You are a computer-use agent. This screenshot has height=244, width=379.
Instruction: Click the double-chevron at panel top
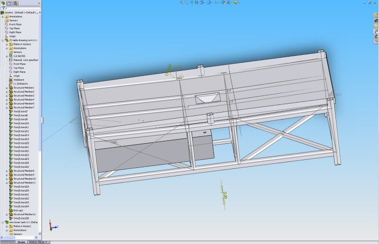[x=39, y=3]
